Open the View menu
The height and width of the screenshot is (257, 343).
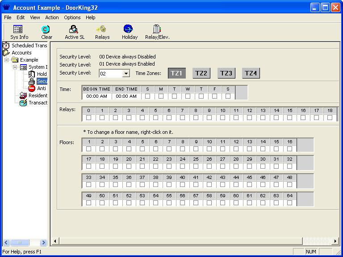[35, 17]
